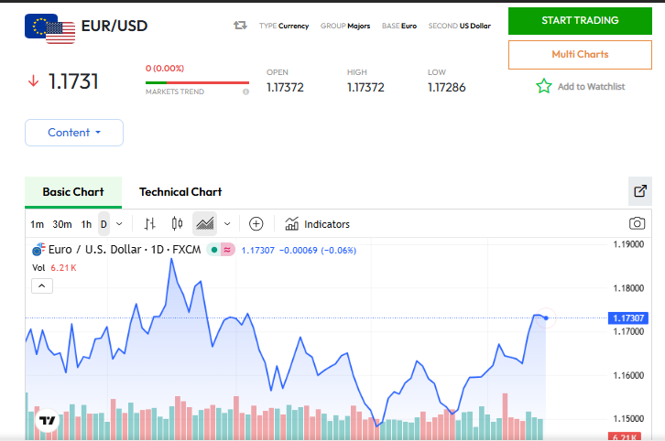Screen dimensions: 665x441
Task: Switch to the Technical Chart tab
Action: click(x=180, y=192)
